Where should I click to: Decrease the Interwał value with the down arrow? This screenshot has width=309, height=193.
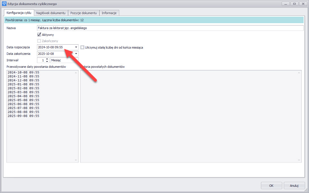(47, 62)
